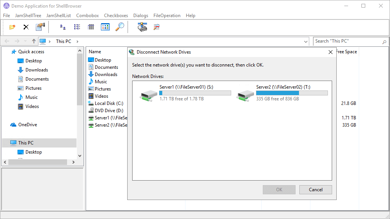Expand the This PC breadcrumb chevron
The width and height of the screenshot is (390, 219).
tap(77, 41)
